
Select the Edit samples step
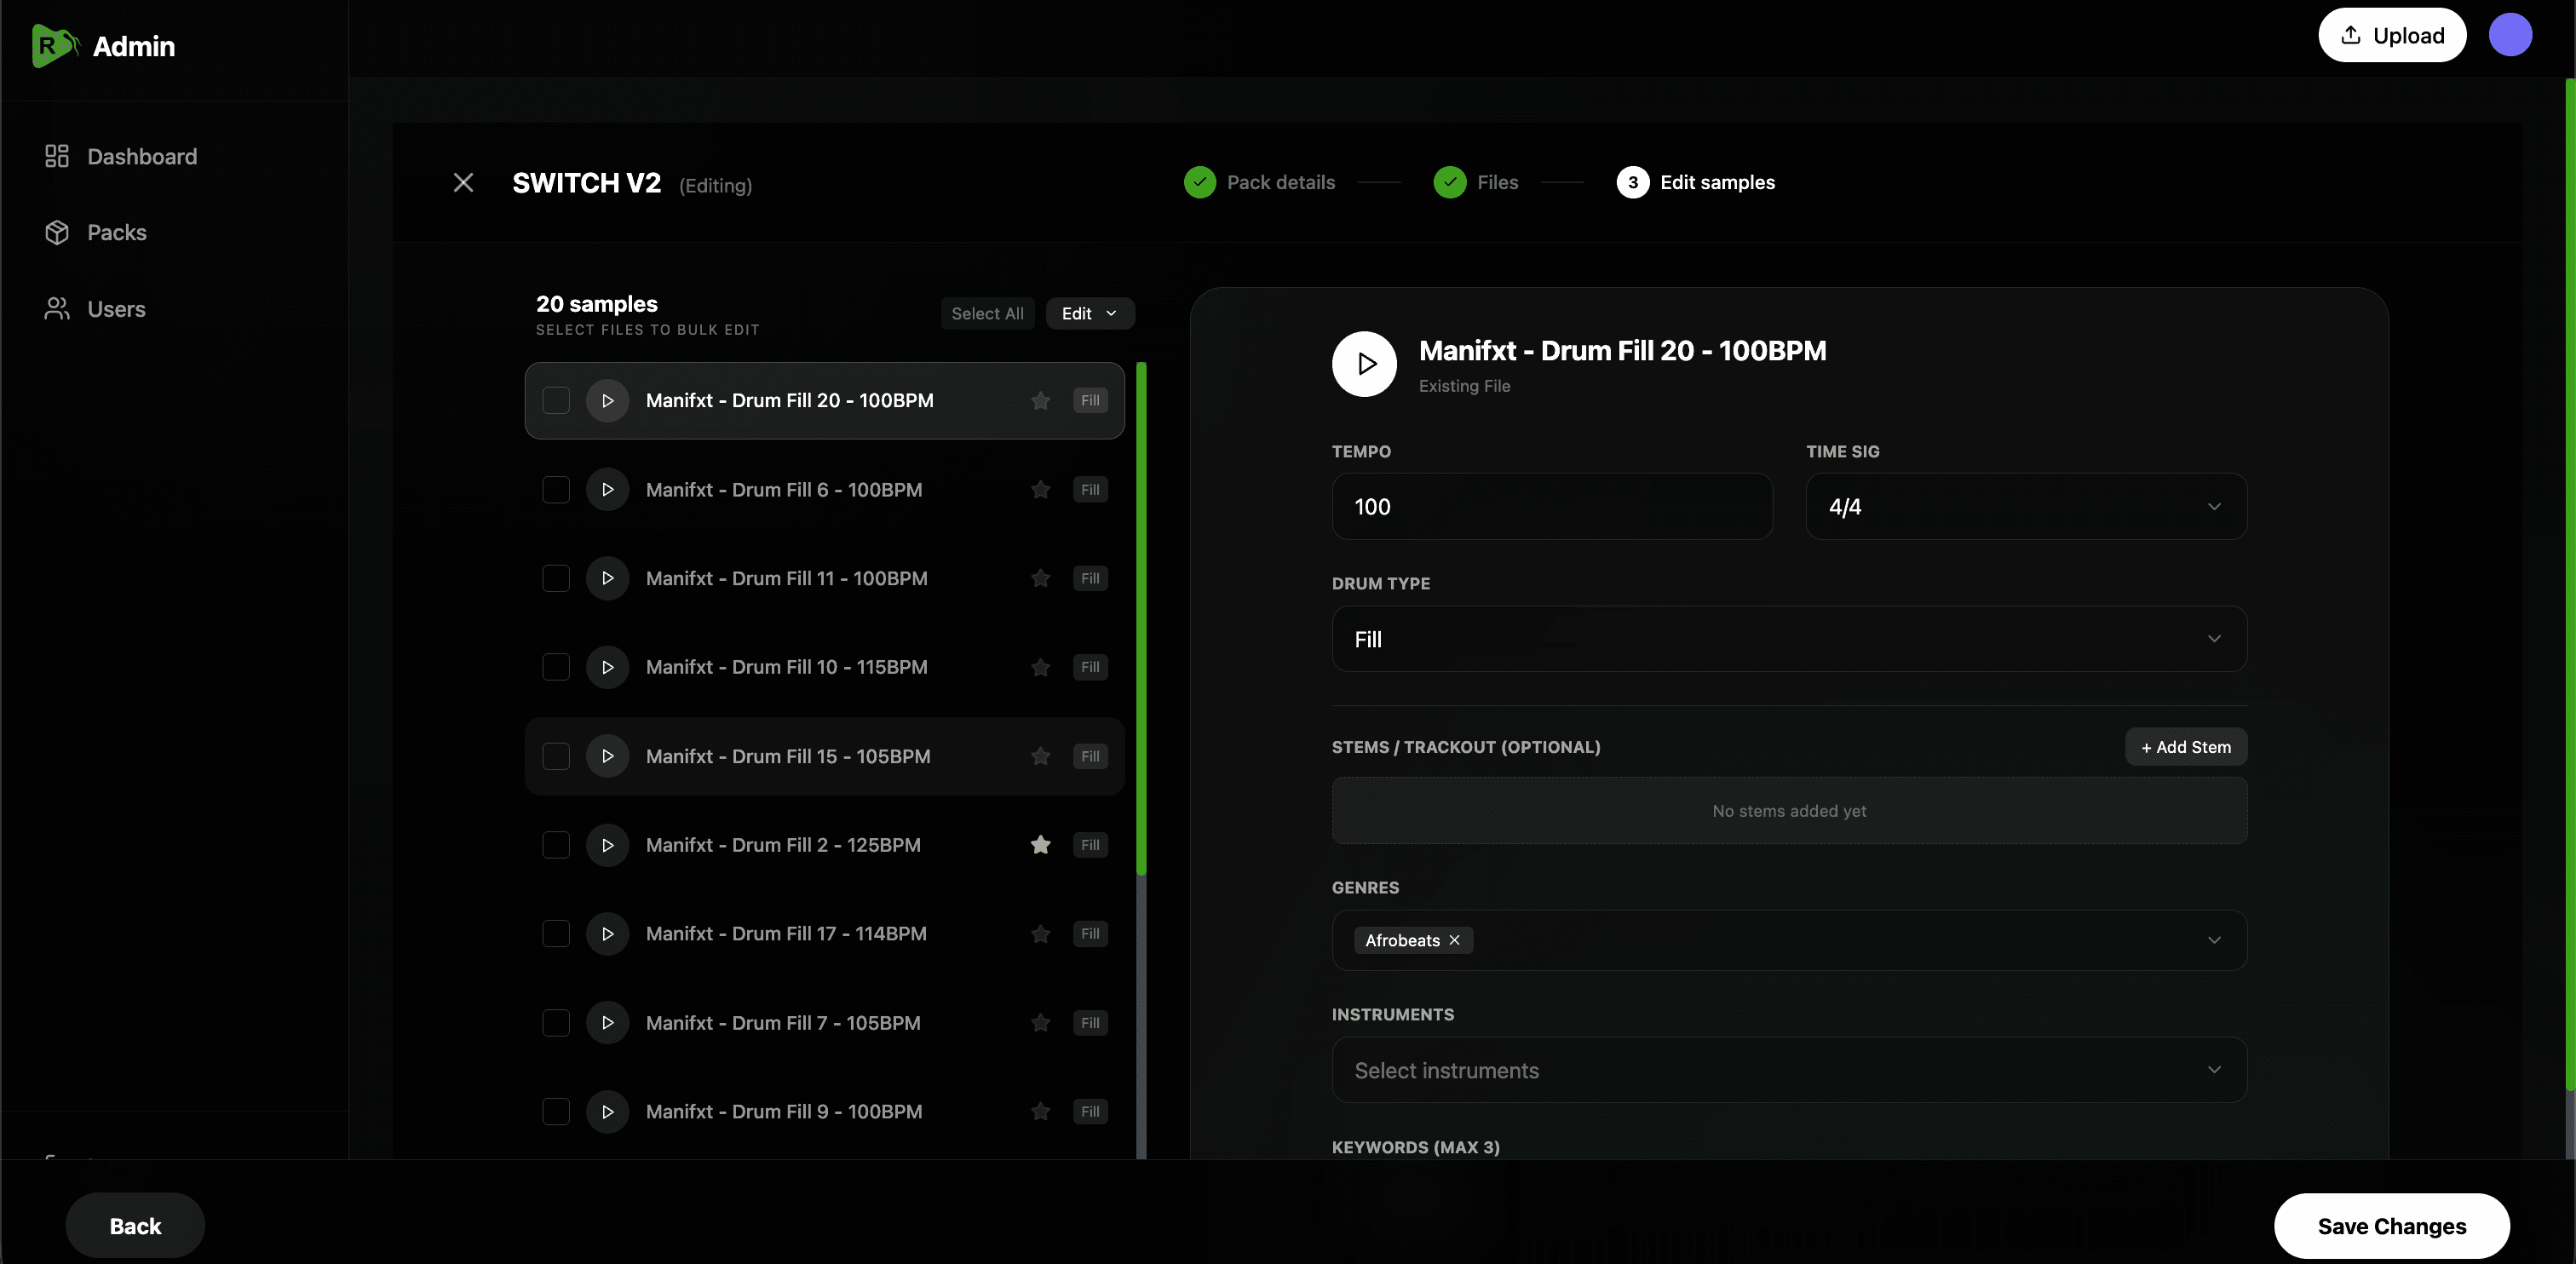click(x=1696, y=182)
